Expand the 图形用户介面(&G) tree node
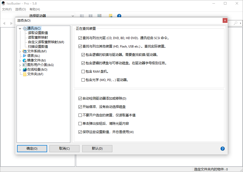This screenshot has height=172, width=243. 20,65
